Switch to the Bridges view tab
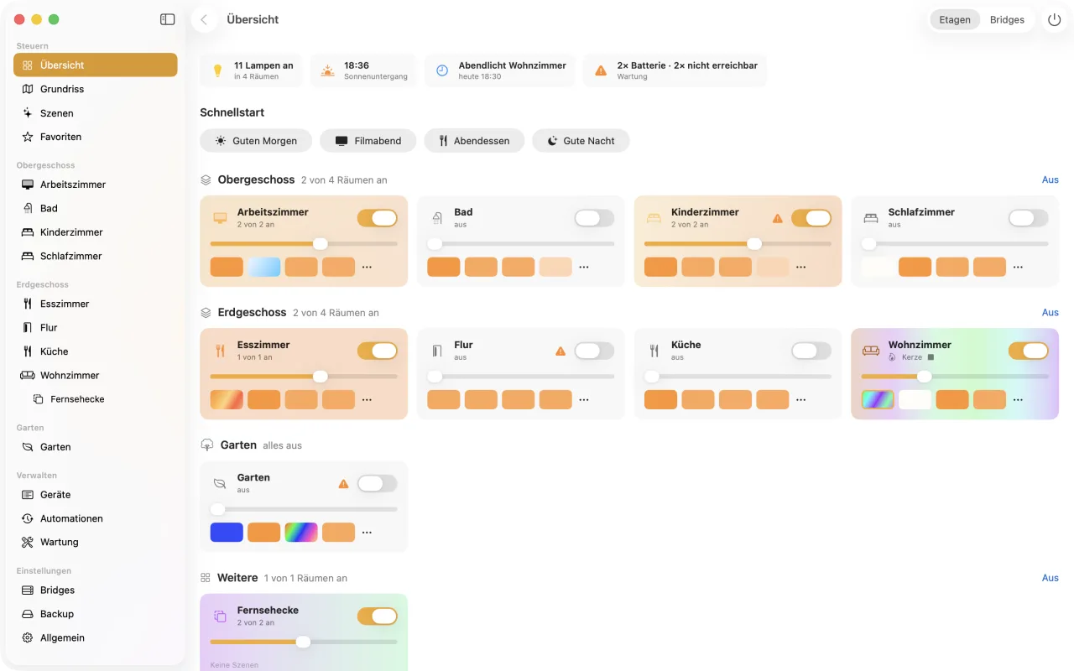The width and height of the screenshot is (1074, 671). coord(1007,19)
